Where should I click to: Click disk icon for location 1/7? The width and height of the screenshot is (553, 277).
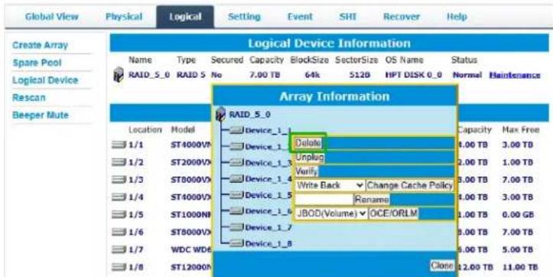119,249
